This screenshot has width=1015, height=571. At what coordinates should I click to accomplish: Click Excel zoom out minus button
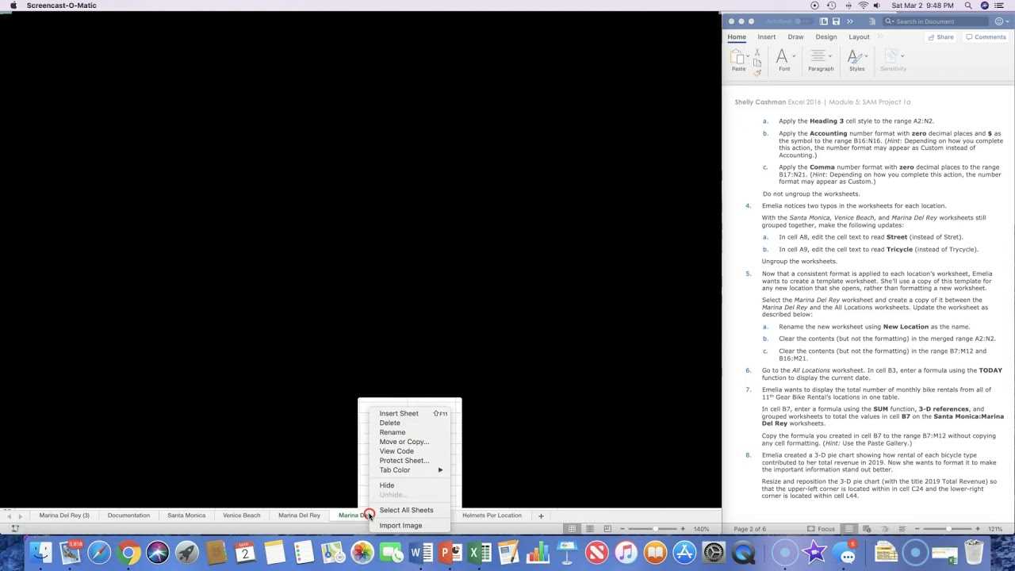point(622,529)
